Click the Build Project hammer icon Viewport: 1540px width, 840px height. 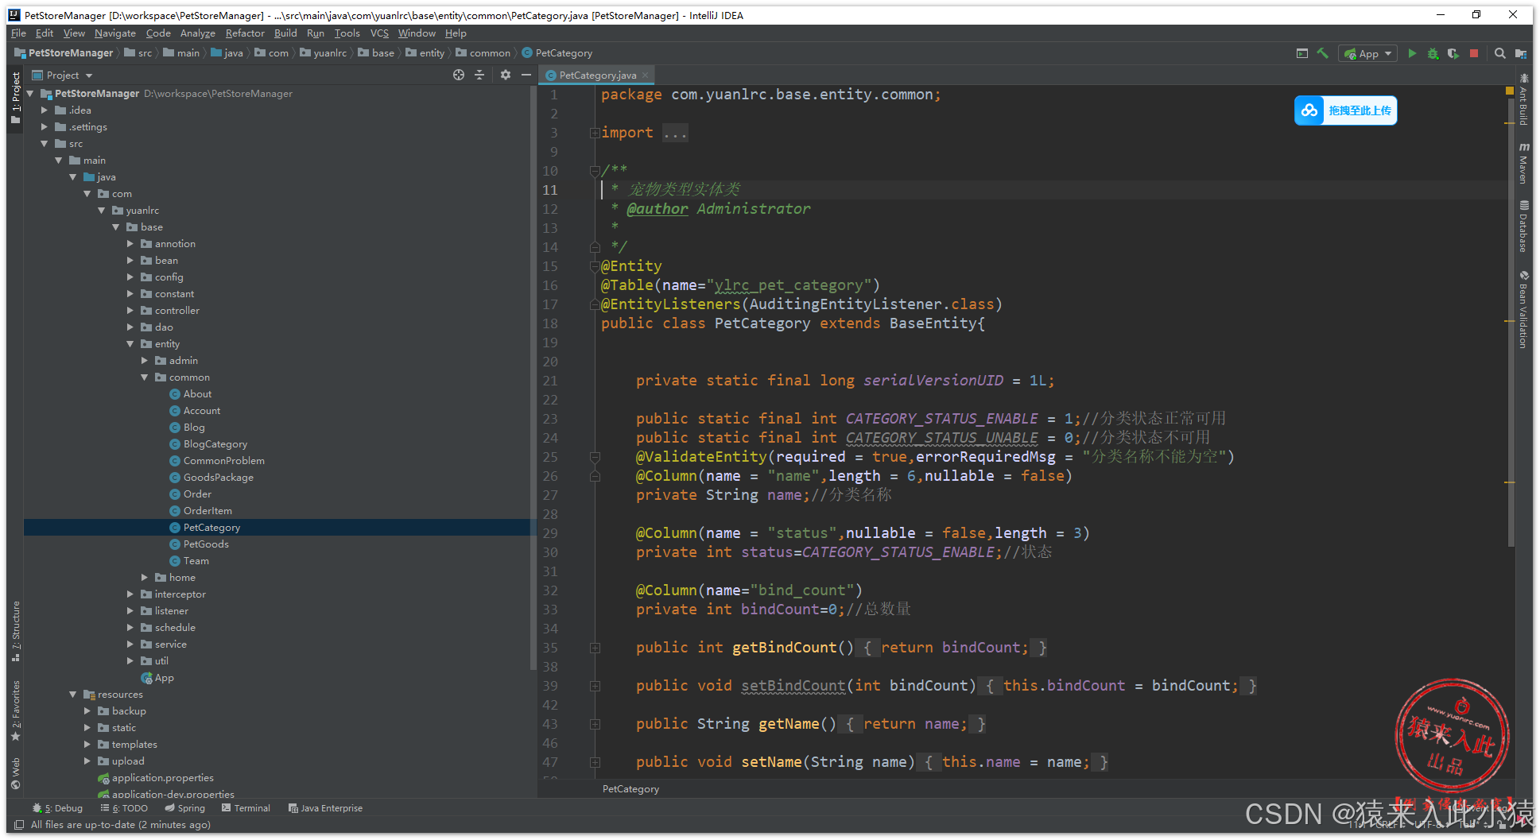(x=1323, y=53)
